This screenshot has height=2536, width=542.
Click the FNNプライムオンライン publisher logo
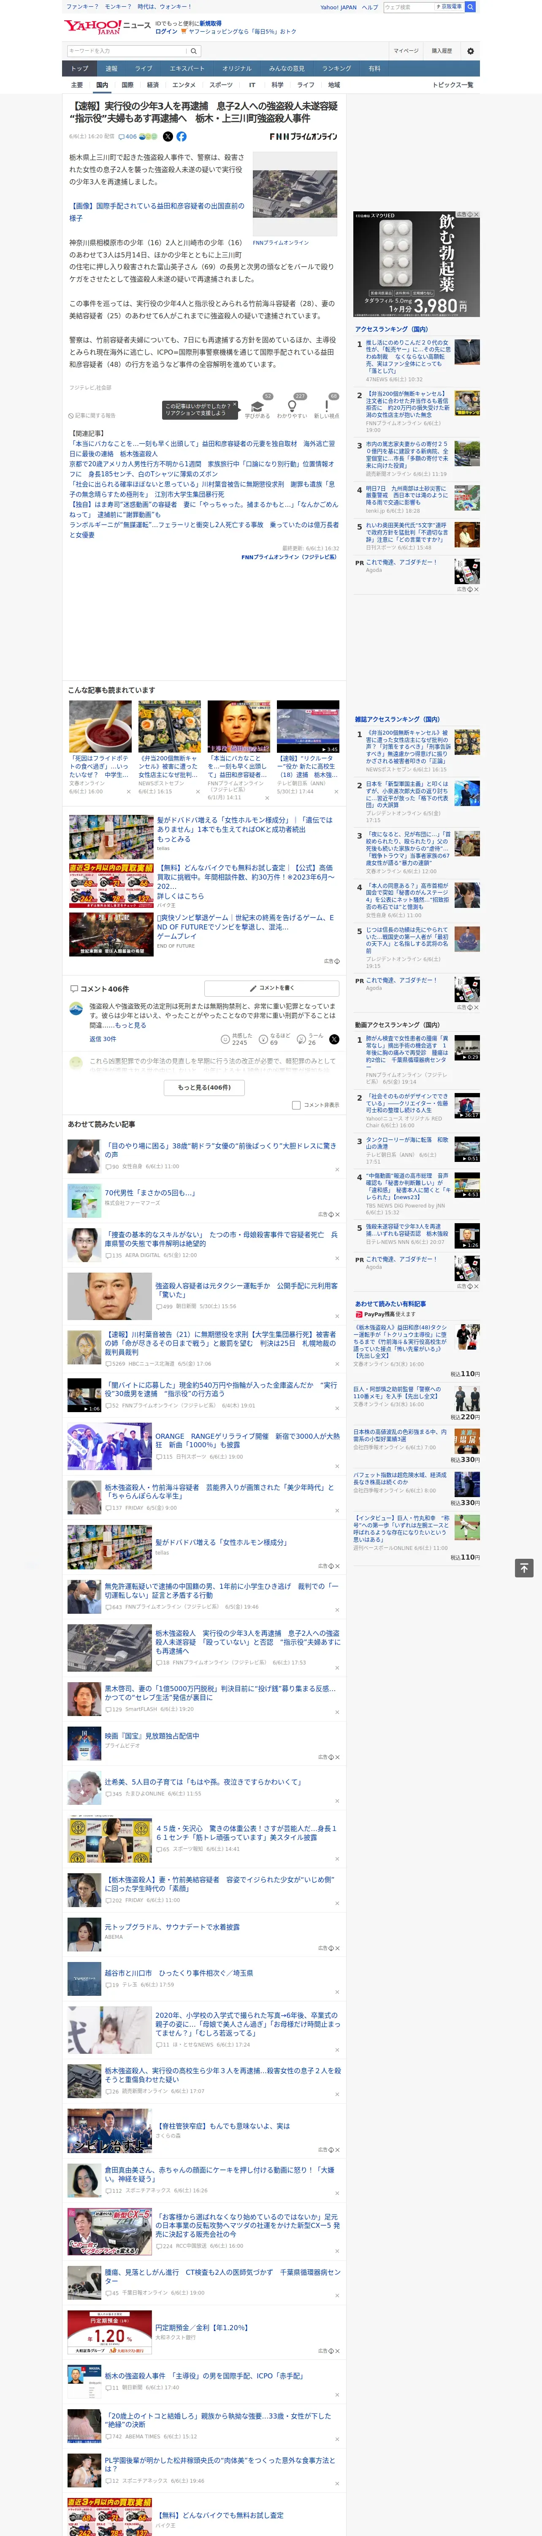[303, 137]
